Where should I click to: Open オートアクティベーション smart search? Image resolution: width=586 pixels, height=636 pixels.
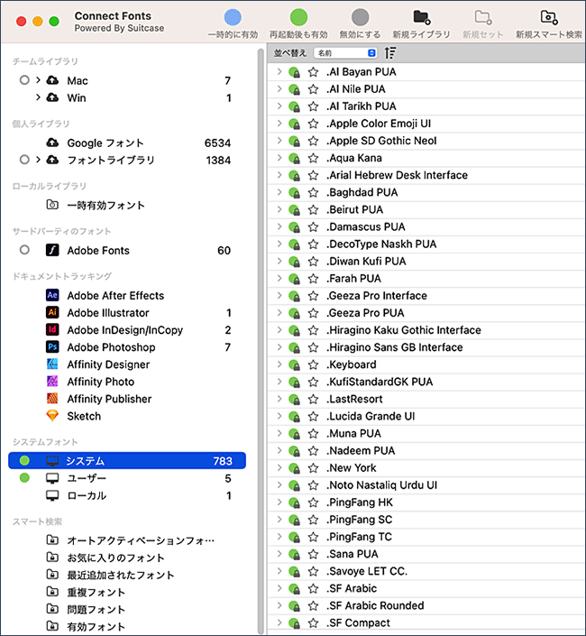pos(141,540)
